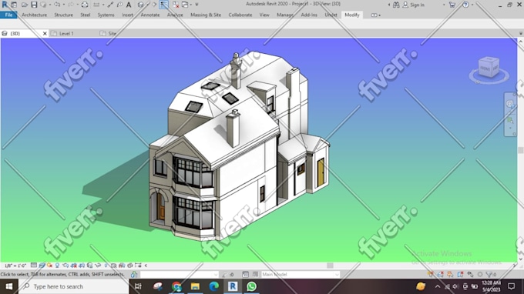
Task: Open the Add-Ins ribbon tab
Action: [309, 15]
